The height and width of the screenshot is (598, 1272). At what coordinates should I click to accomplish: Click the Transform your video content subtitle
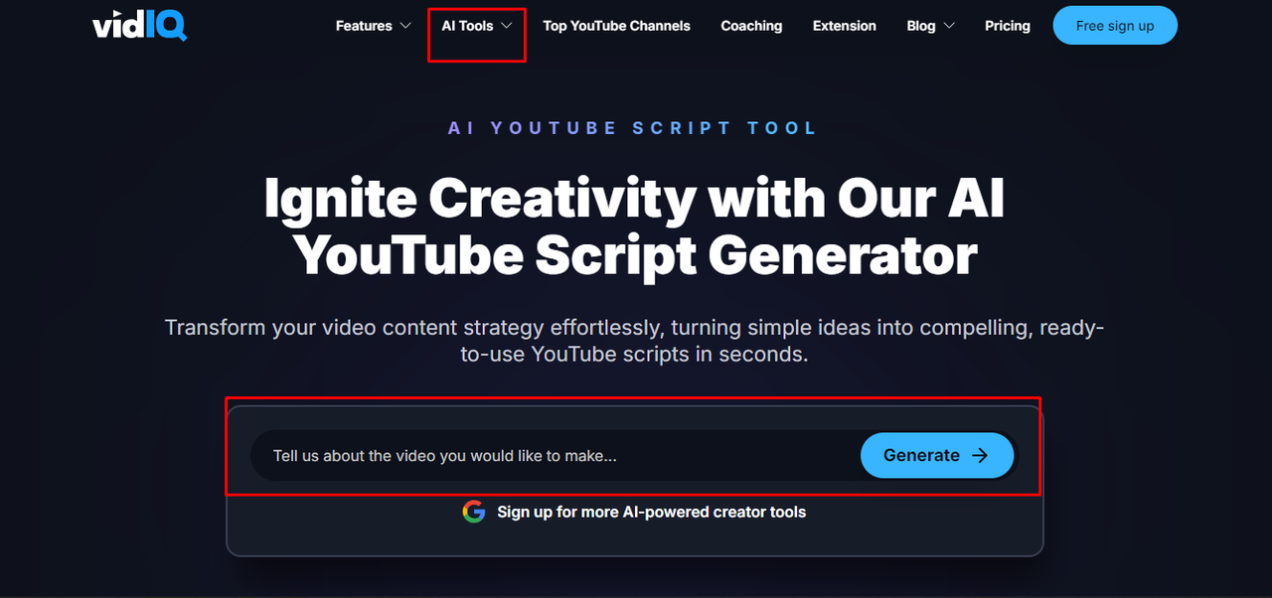coord(635,341)
